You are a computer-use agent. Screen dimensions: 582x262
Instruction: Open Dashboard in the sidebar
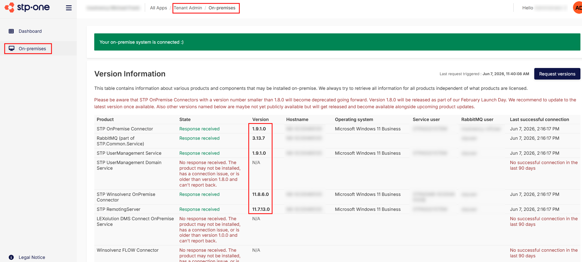[30, 31]
